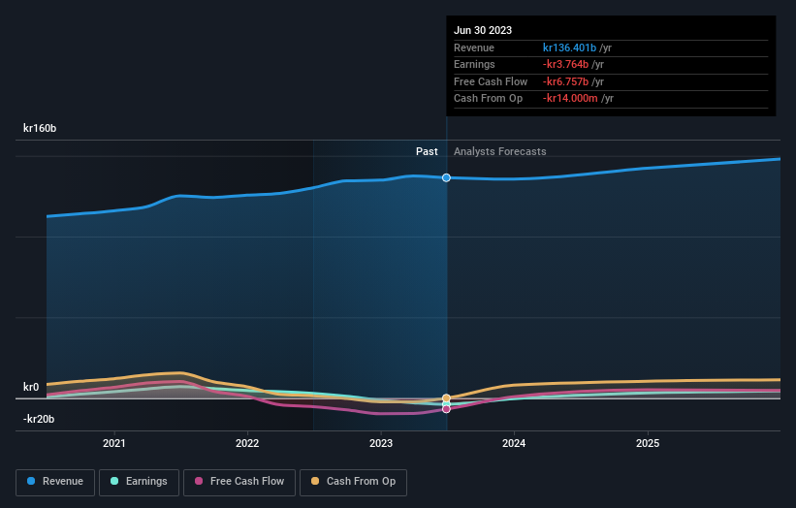This screenshot has height=508, width=796.
Task: Click the kr0 y-axis label
Action: 31,387
